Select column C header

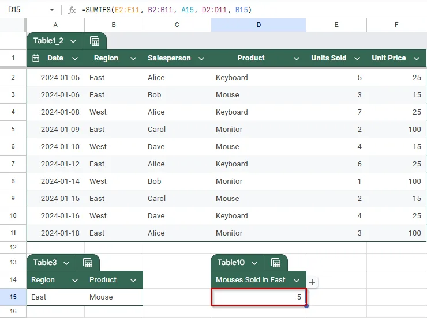[x=177, y=25]
